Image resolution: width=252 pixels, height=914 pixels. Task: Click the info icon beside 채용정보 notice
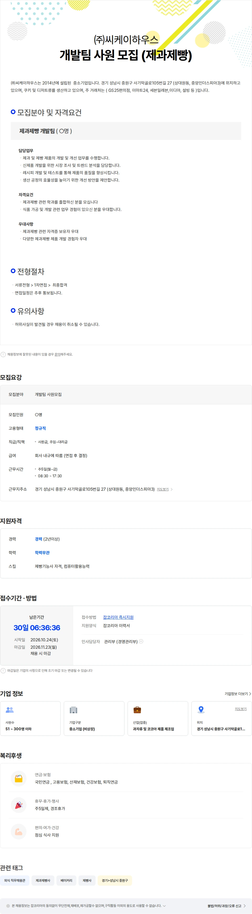click(x=3, y=354)
